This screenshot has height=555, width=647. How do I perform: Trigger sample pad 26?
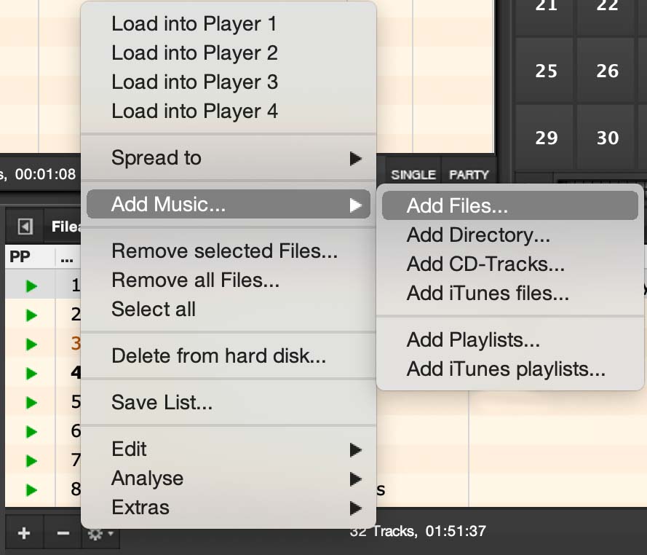(x=607, y=71)
